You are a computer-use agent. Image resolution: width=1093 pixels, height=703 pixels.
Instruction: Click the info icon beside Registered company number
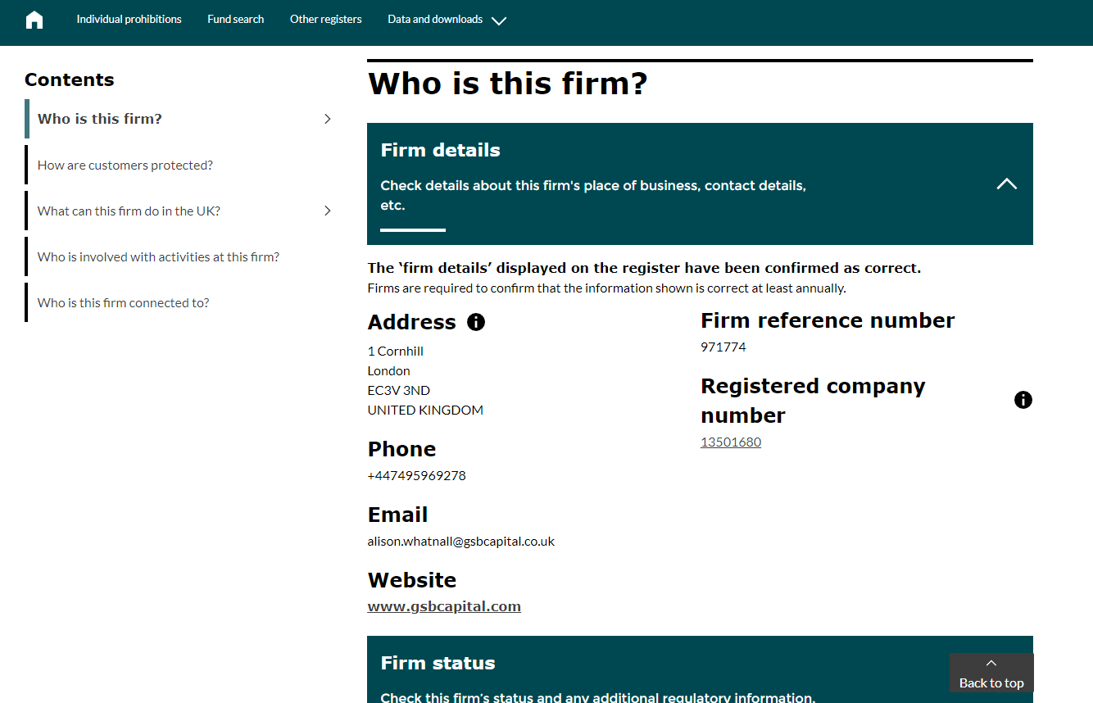[1023, 400]
